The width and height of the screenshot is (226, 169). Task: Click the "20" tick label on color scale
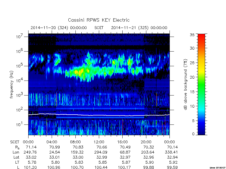click(192, 77)
